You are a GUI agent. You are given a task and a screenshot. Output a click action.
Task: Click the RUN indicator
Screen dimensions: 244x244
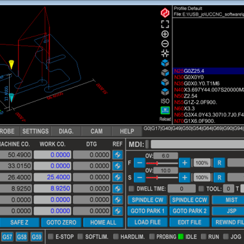coord(204,236)
